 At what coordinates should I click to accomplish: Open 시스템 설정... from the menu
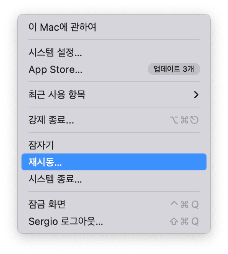[114, 53]
